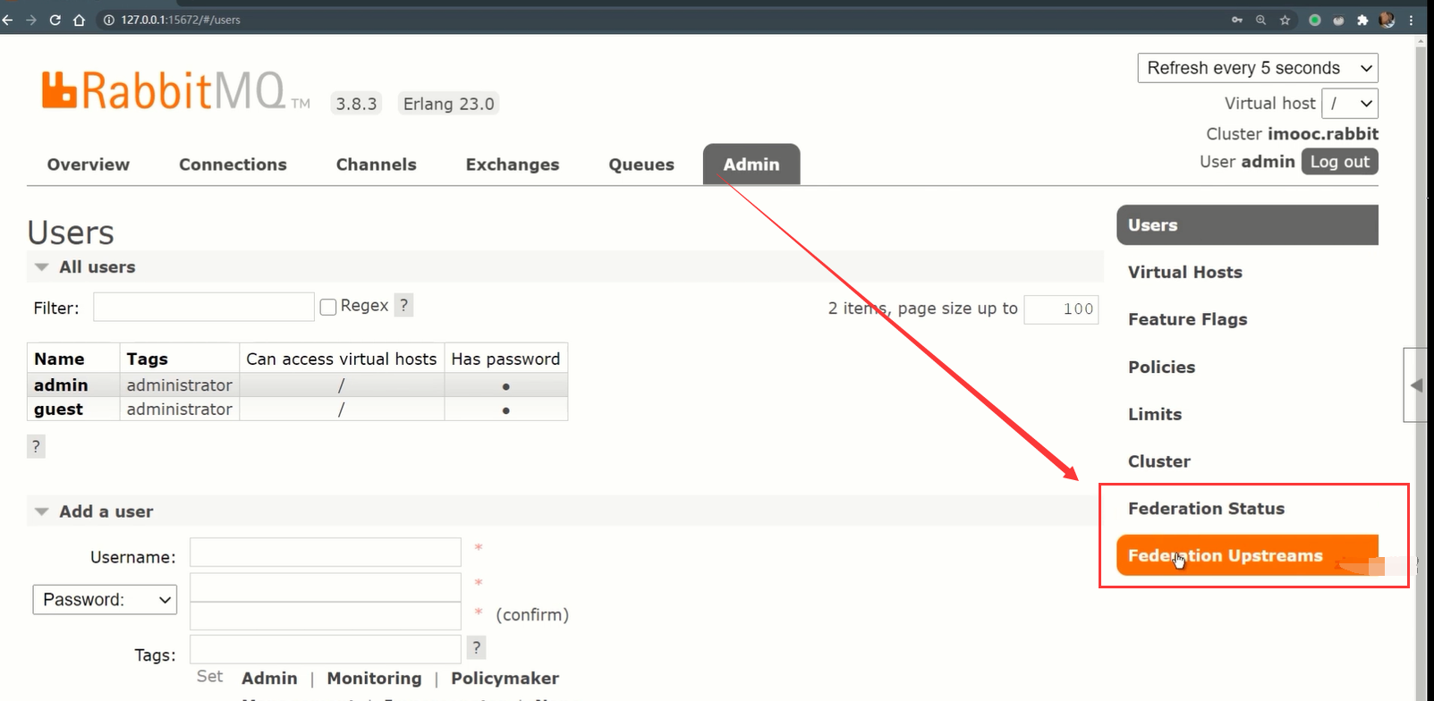Click the site info icon in address bar
Viewport: 1434px width, 701px height.
point(109,20)
